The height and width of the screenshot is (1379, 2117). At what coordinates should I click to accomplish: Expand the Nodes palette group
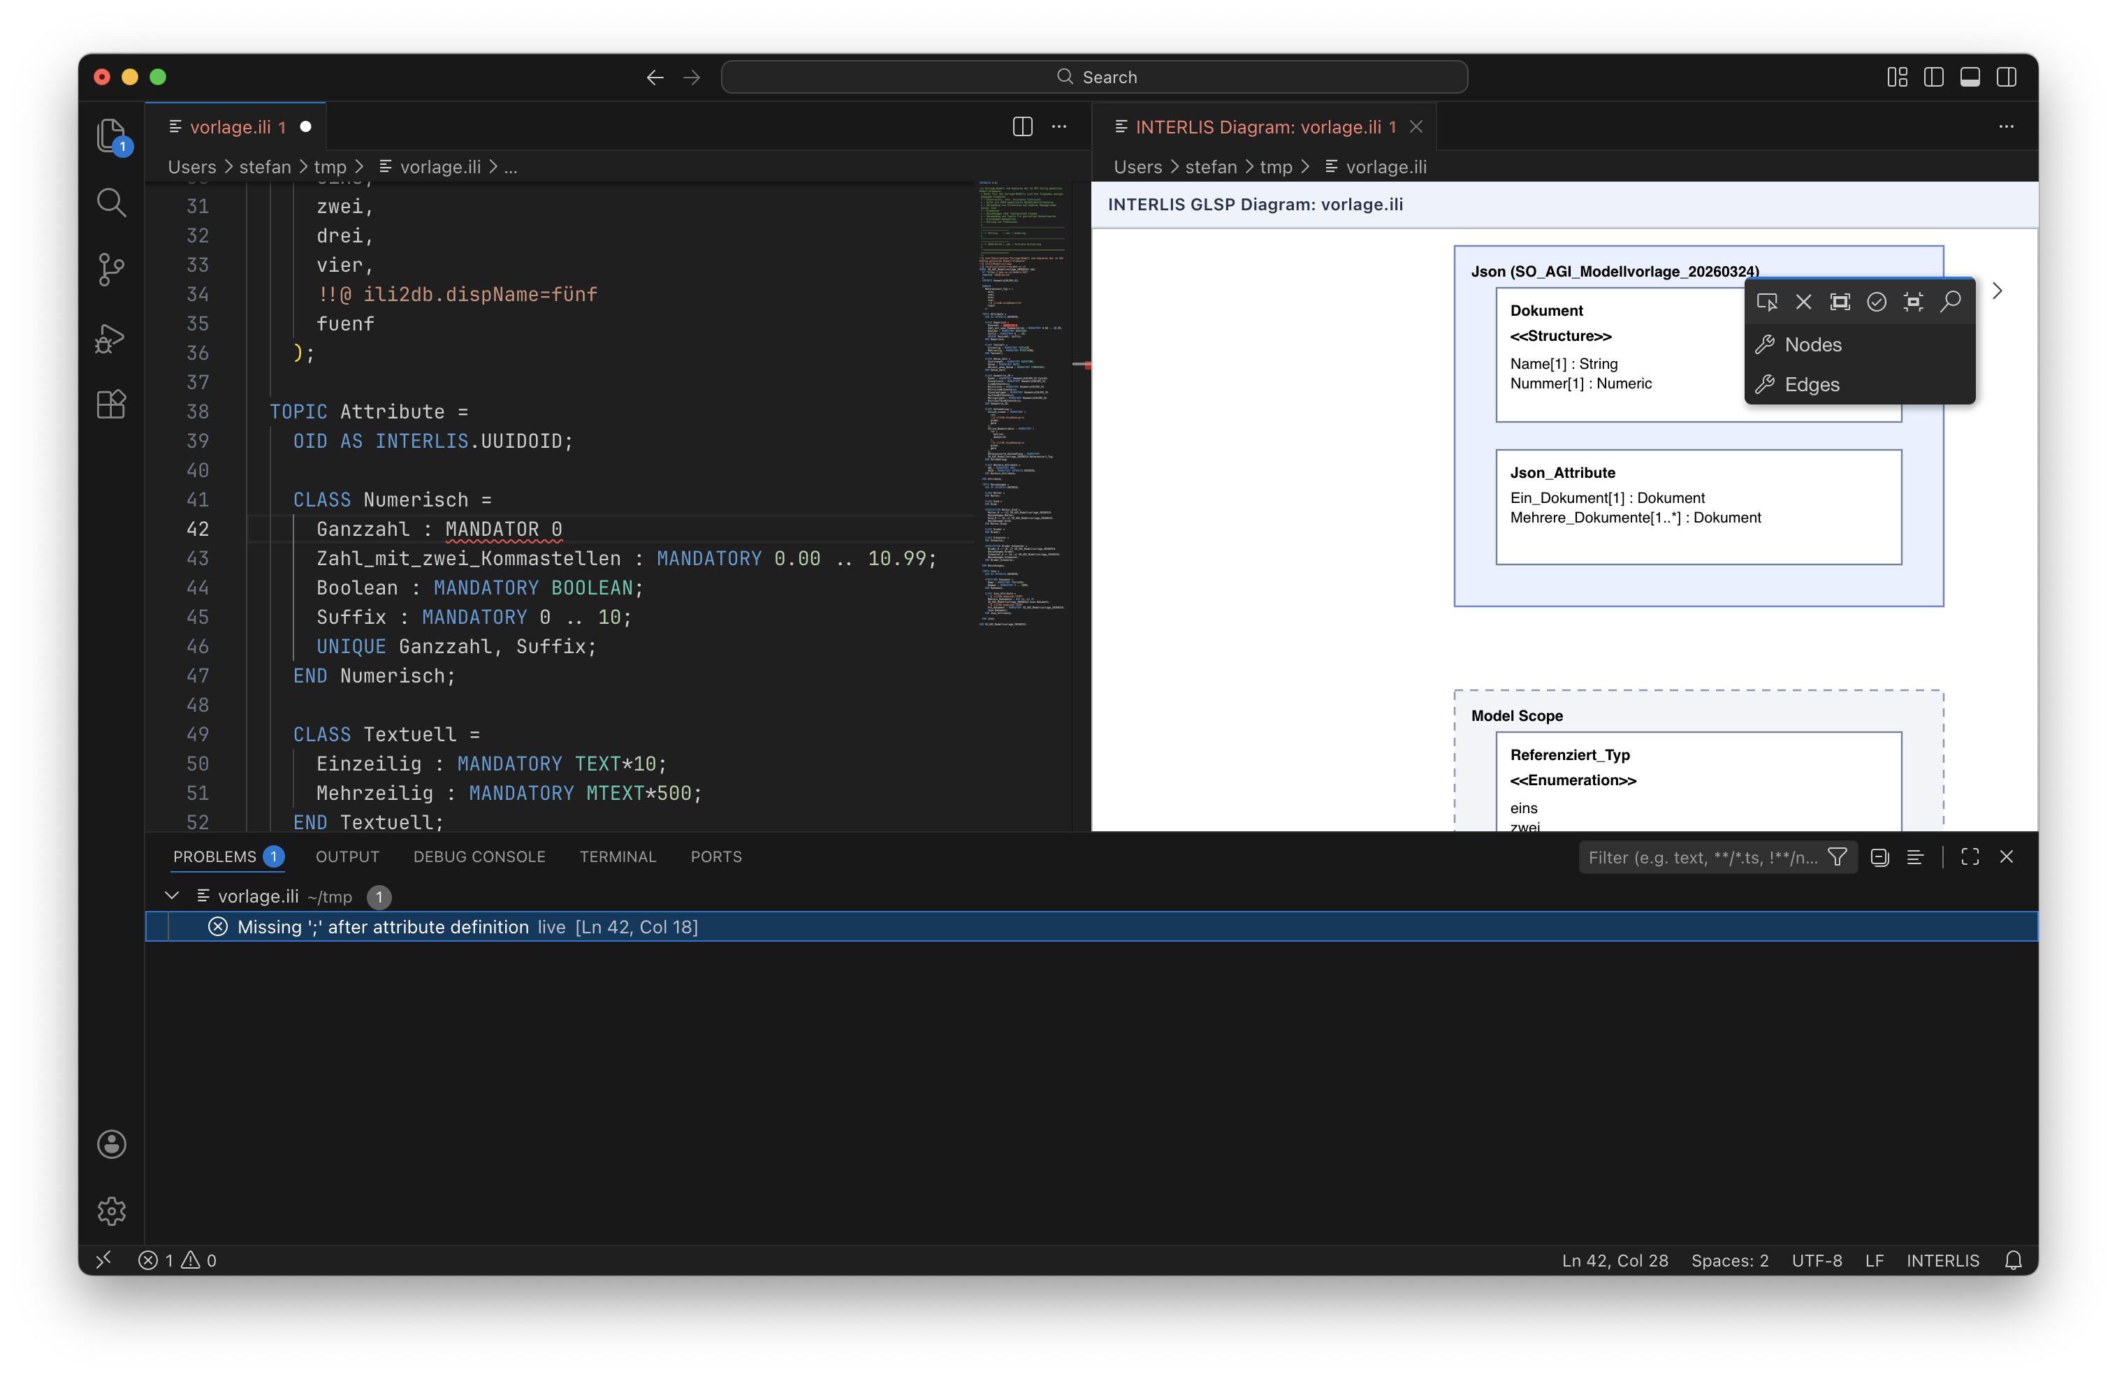pos(1859,345)
